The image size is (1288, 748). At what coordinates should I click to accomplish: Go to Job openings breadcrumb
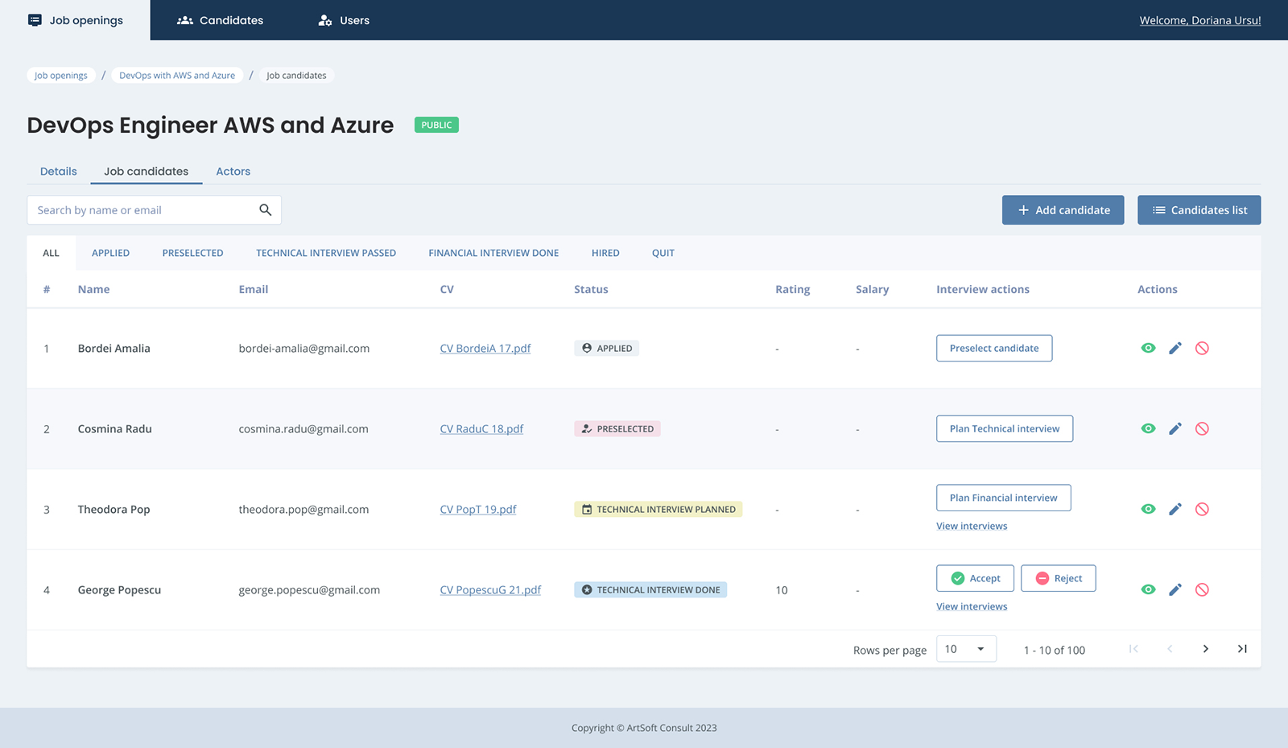coord(61,76)
